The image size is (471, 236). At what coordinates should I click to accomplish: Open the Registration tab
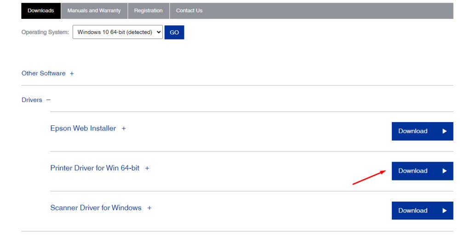(148, 11)
